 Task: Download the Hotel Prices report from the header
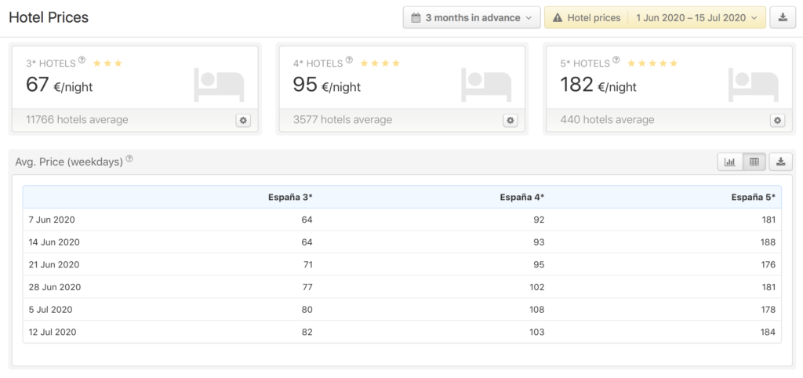(783, 17)
